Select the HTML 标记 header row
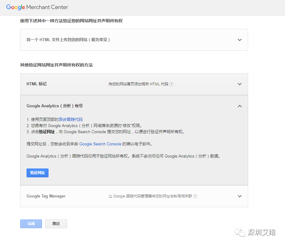 [x=36, y=84]
